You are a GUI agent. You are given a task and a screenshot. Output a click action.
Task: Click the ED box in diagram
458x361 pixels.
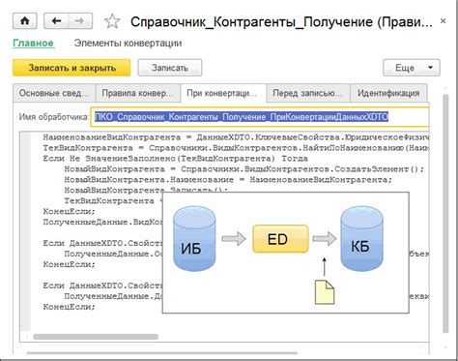tap(280, 239)
